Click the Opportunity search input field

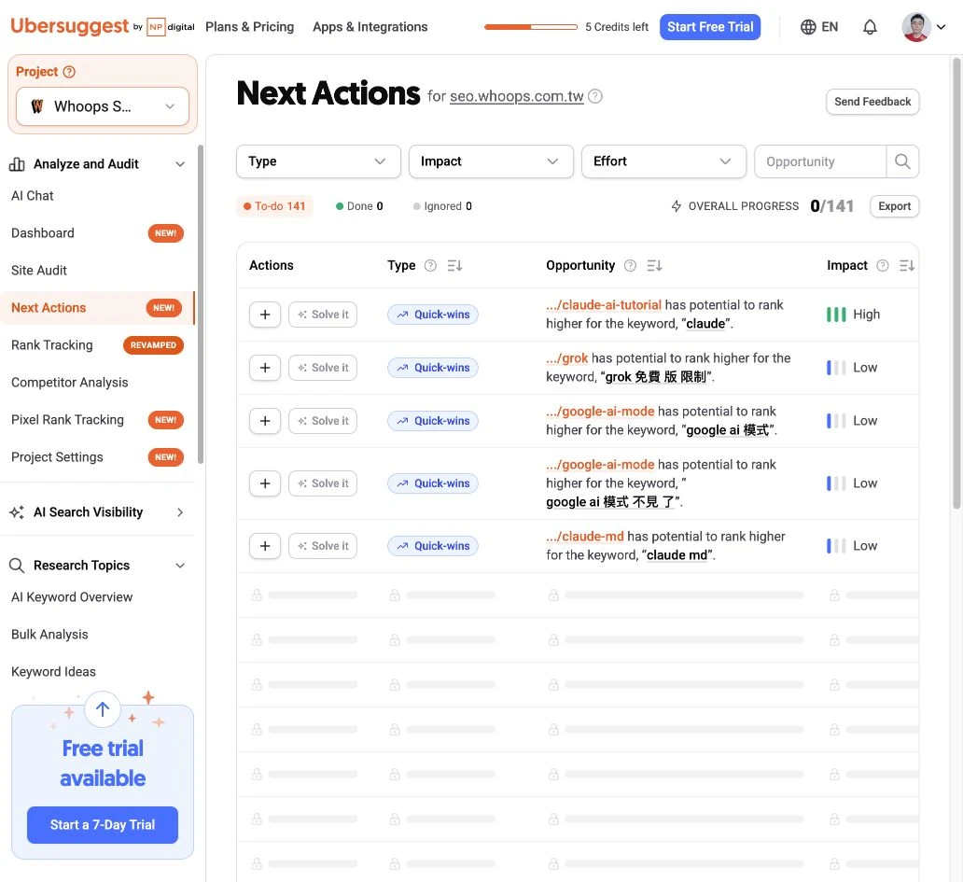click(x=820, y=161)
